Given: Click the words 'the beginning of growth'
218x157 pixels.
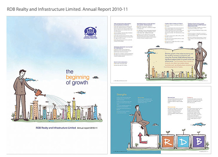Looking at the screenshot, I should point(78,77).
